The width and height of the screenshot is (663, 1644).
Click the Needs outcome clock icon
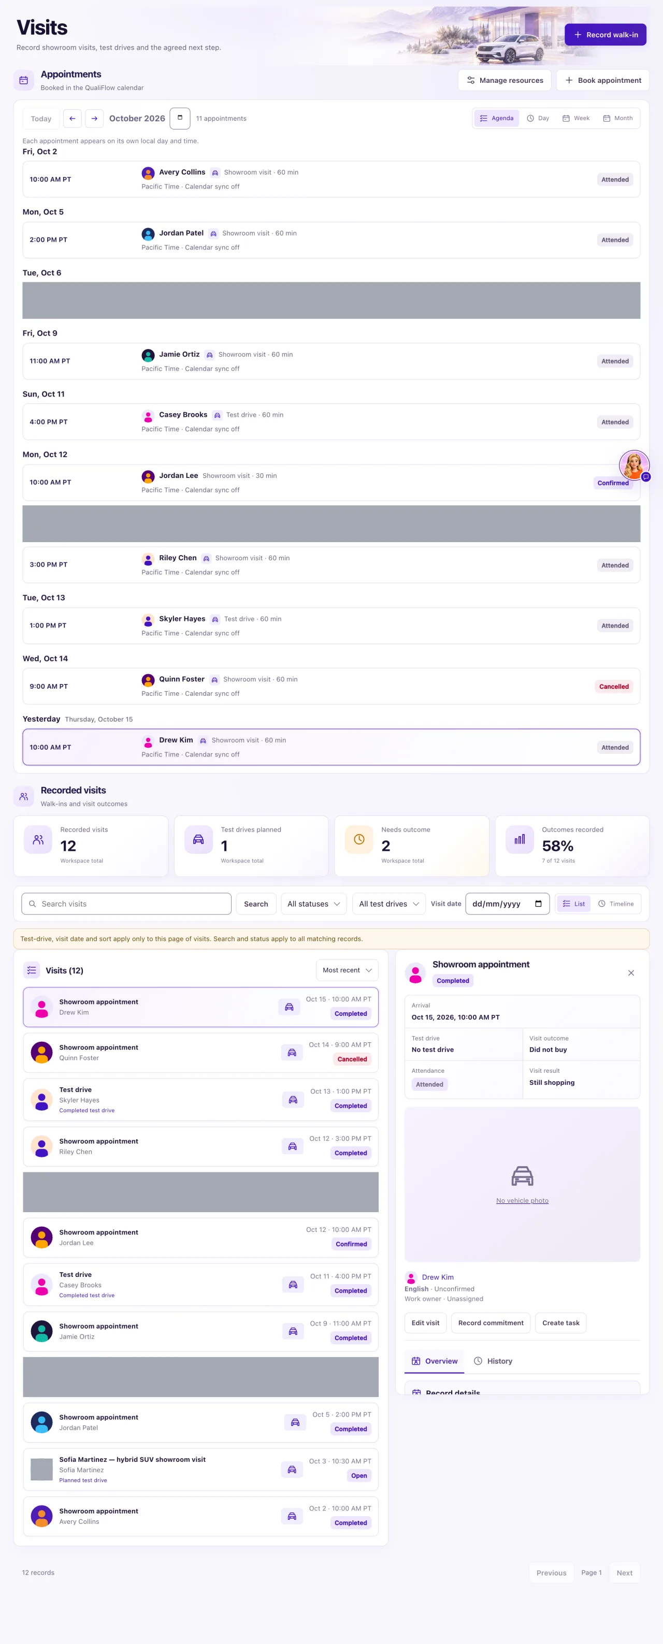tap(358, 839)
